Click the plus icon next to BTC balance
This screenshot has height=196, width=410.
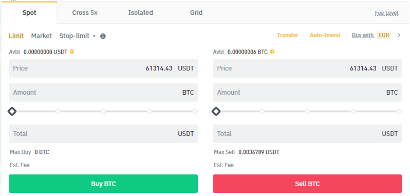pos(272,52)
